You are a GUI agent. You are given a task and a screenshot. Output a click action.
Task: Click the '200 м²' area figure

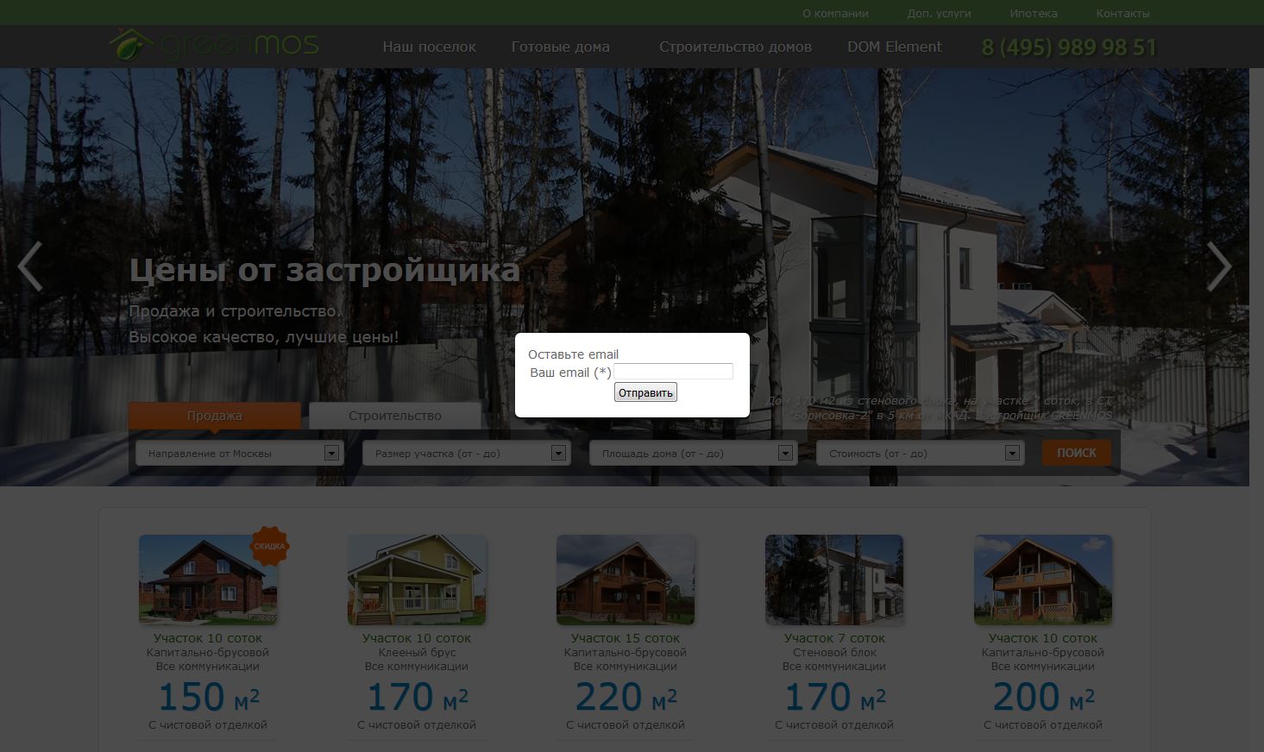click(1043, 697)
